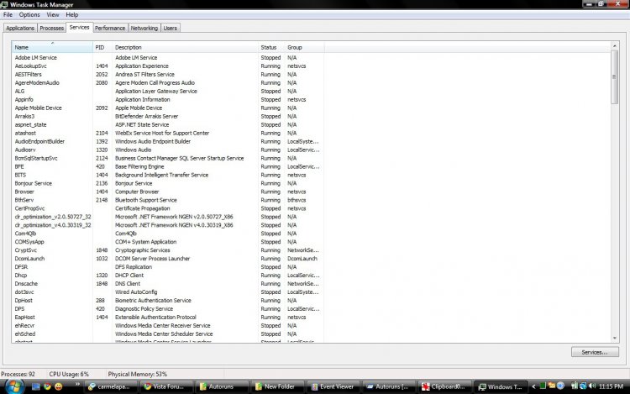Switch to Clipboard0... taskbar button
630x394 pixels.
click(x=444, y=386)
